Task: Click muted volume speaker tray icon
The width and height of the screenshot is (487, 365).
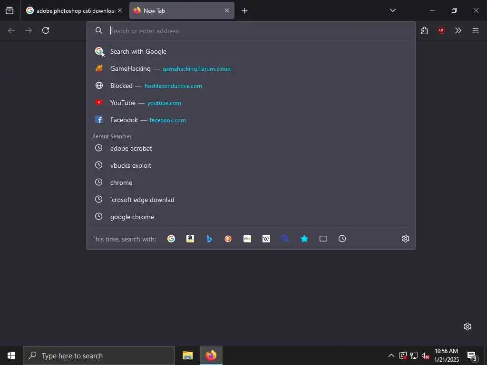Action: [x=425, y=355]
